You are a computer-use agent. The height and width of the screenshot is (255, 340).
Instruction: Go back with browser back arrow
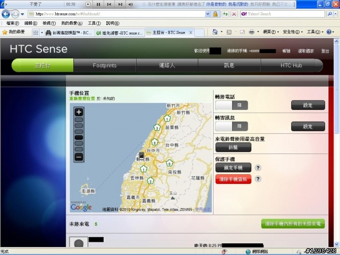pos(6,14)
